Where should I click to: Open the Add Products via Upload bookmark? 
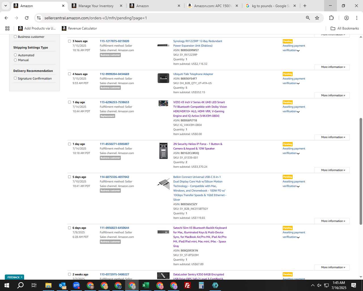click(37, 28)
